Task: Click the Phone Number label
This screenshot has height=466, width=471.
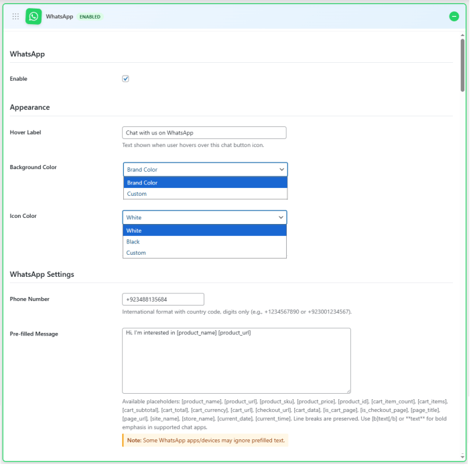Action: [29, 300]
